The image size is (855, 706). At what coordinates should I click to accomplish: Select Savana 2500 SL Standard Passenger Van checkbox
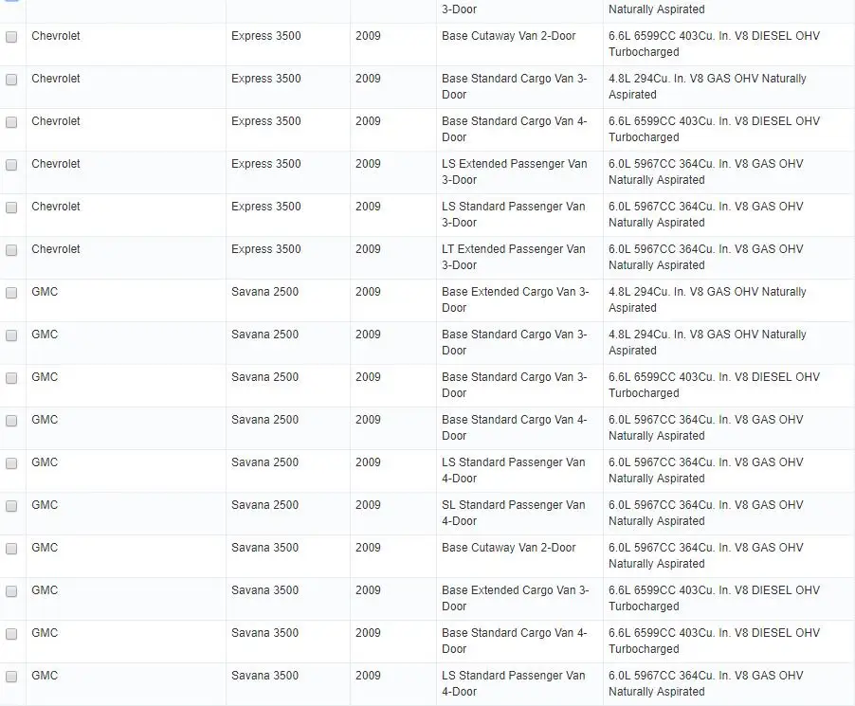pyautogui.click(x=11, y=506)
